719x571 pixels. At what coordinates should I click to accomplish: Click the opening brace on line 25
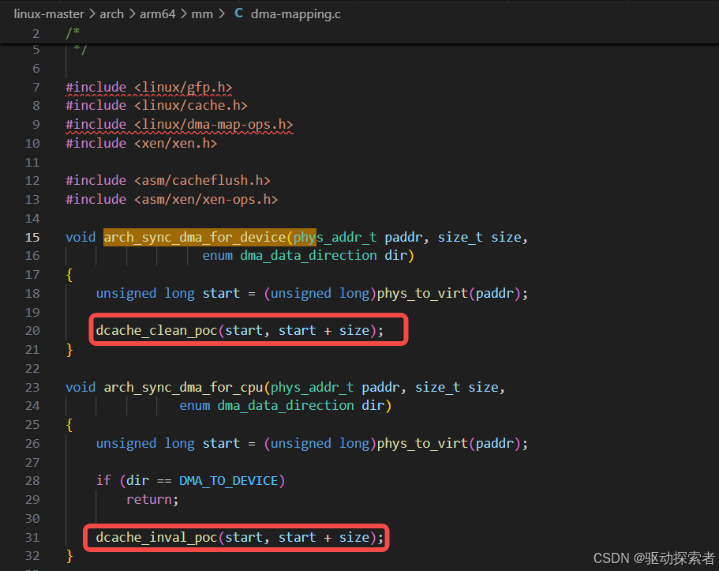coord(69,425)
